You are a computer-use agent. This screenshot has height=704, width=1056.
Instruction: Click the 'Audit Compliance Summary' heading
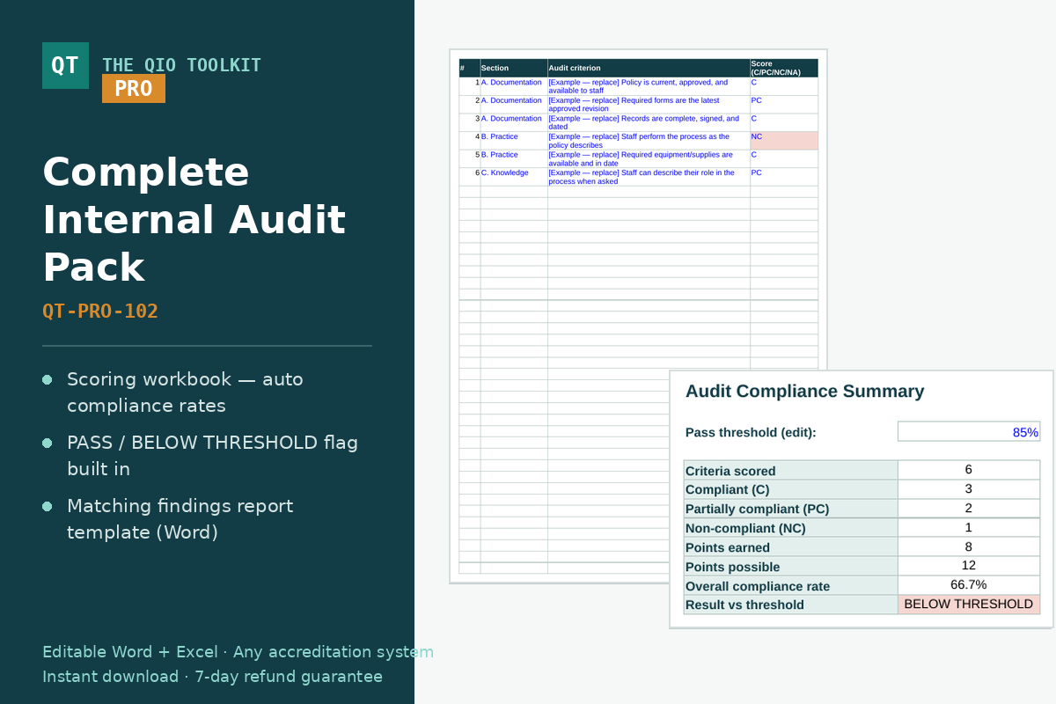point(804,392)
